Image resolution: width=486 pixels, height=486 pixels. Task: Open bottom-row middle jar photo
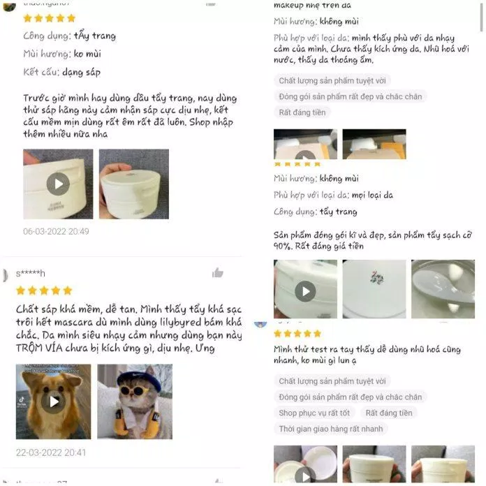click(x=374, y=464)
